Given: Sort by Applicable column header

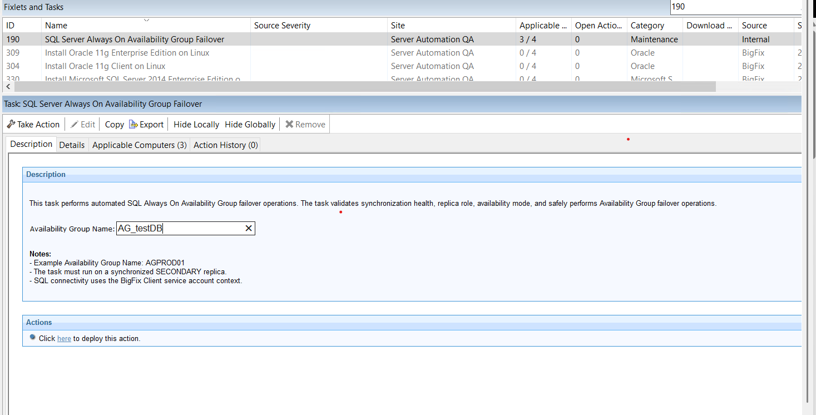Looking at the screenshot, I should [543, 26].
